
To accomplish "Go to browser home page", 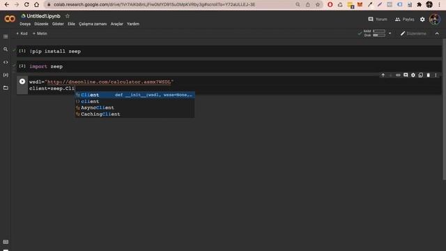I will (36, 5).
